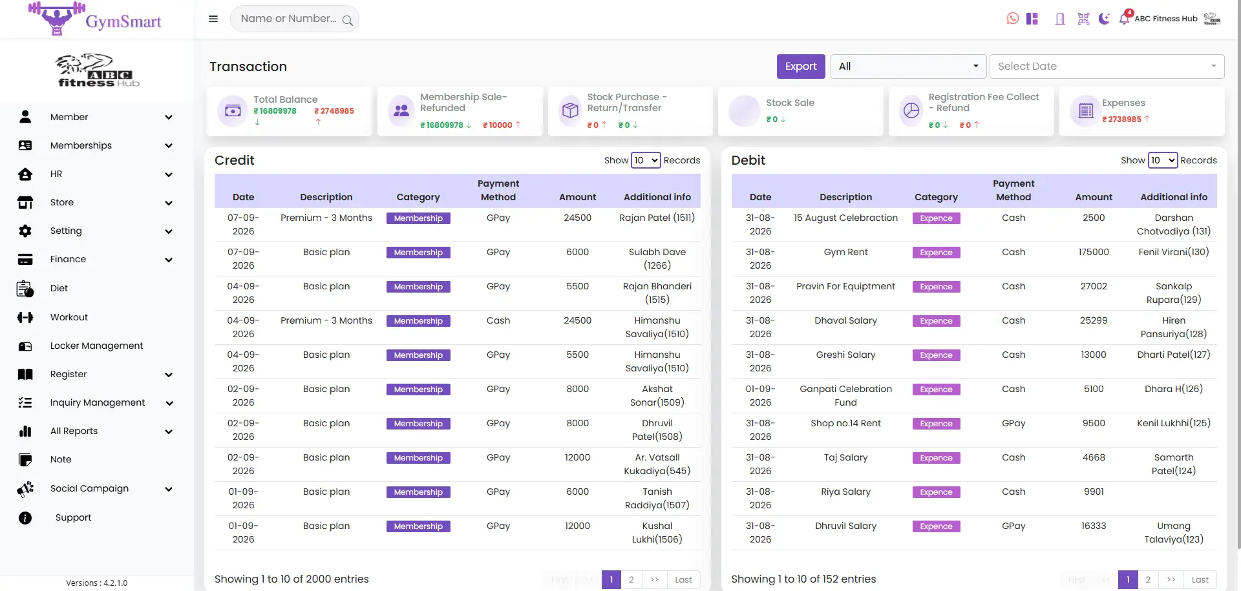The image size is (1241, 591).
Task: Open the Select Date dropdown
Action: click(x=1107, y=67)
